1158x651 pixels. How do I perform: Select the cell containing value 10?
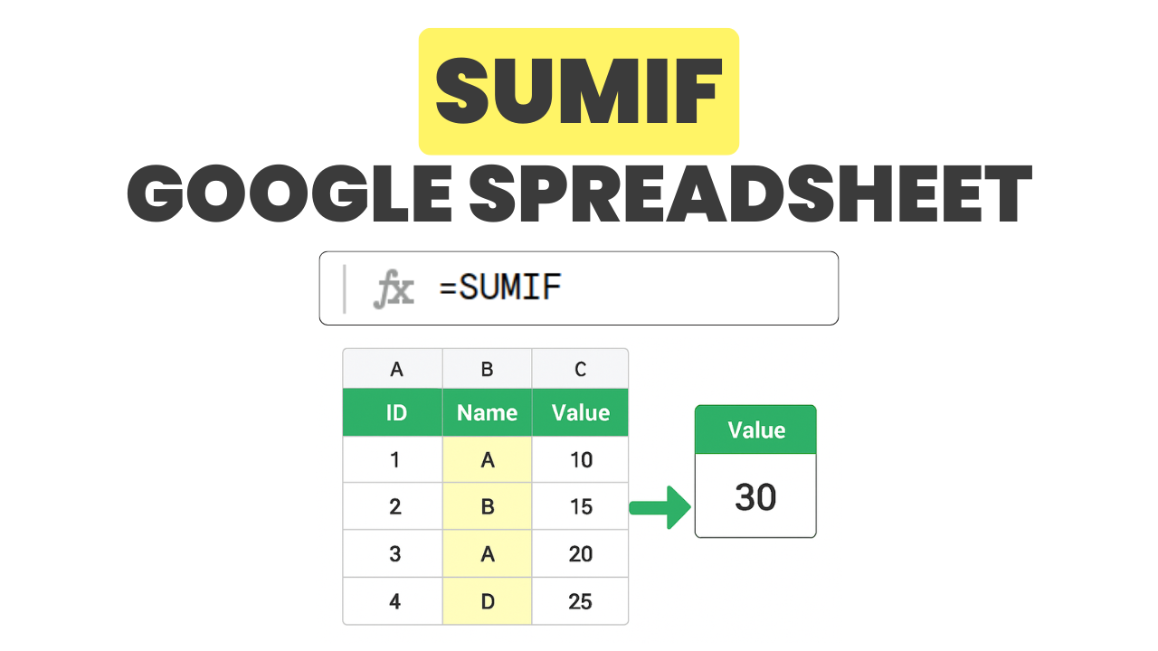click(x=580, y=460)
